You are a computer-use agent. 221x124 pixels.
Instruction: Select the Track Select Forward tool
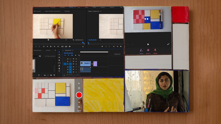click(x=59, y=55)
